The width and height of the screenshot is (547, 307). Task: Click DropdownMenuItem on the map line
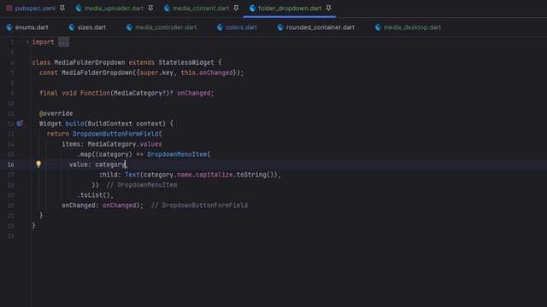[x=177, y=154]
